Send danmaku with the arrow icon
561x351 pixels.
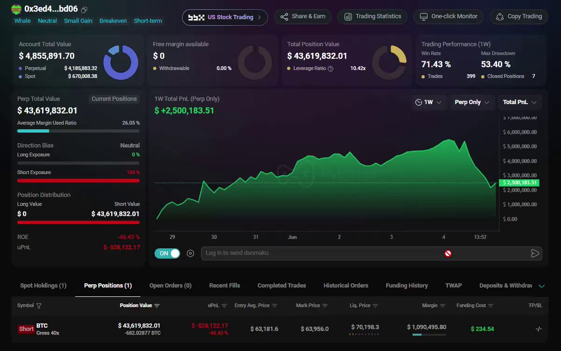pyautogui.click(x=535, y=253)
